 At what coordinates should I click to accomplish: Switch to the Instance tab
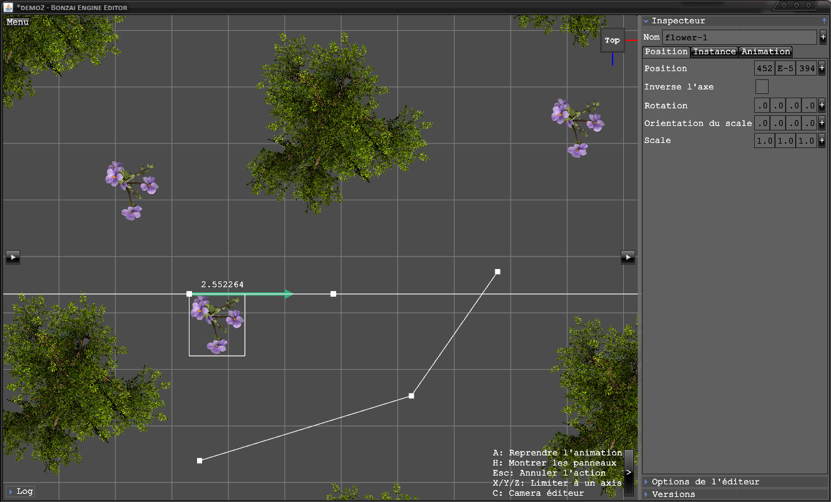(x=715, y=52)
